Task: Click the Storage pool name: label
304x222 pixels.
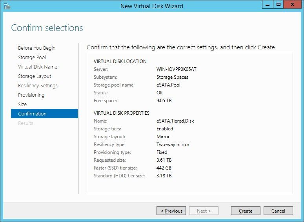Action: click(x=114, y=85)
